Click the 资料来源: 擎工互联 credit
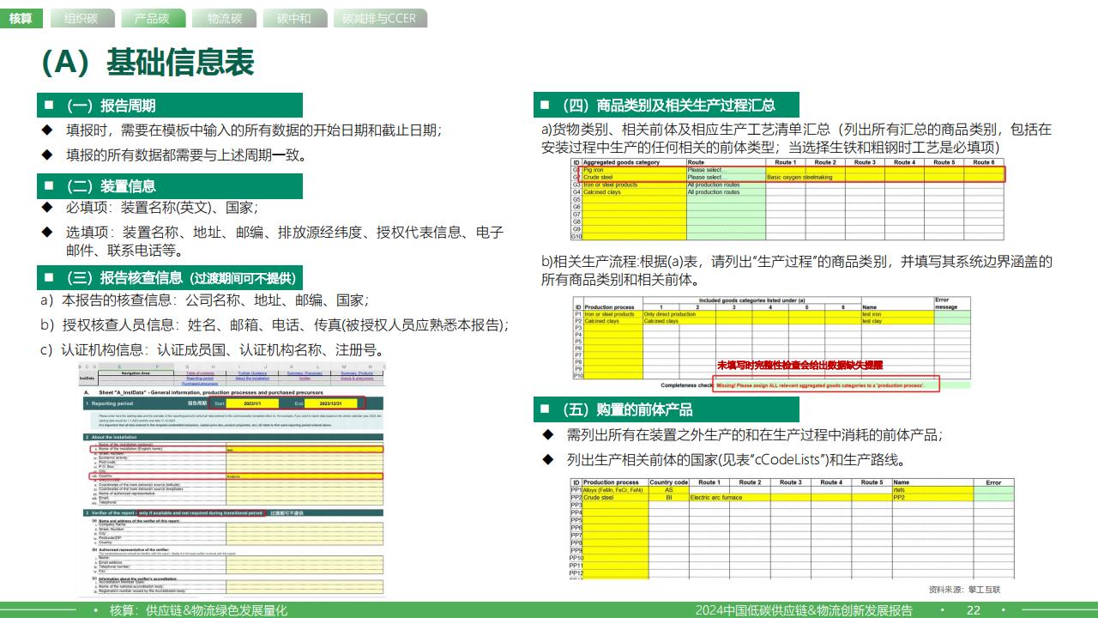The width and height of the screenshot is (1098, 618). [964, 590]
